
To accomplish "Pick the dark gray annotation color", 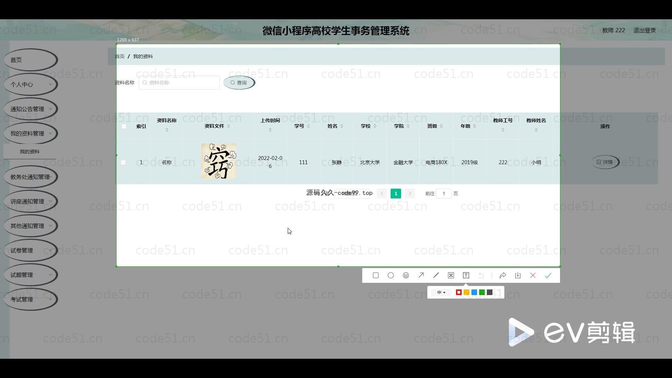I will point(490,292).
